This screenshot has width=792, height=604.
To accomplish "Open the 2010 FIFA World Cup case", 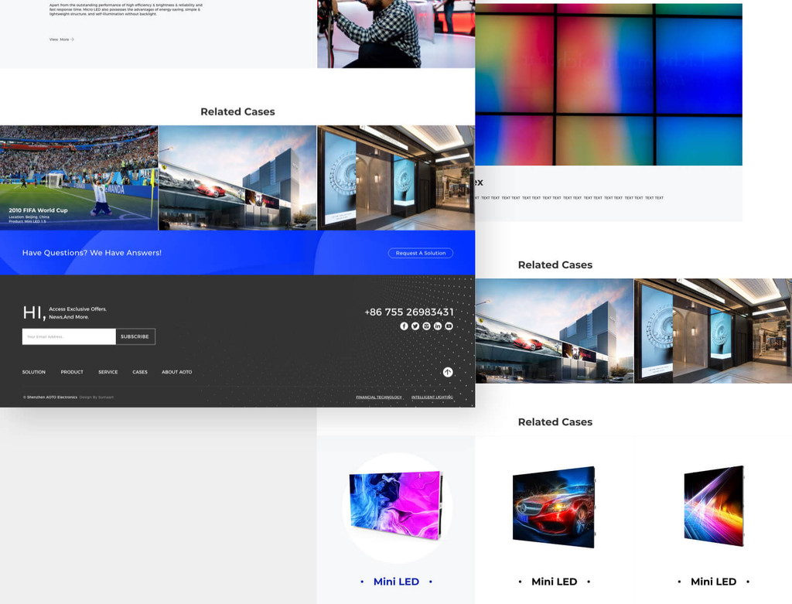I will (79, 178).
